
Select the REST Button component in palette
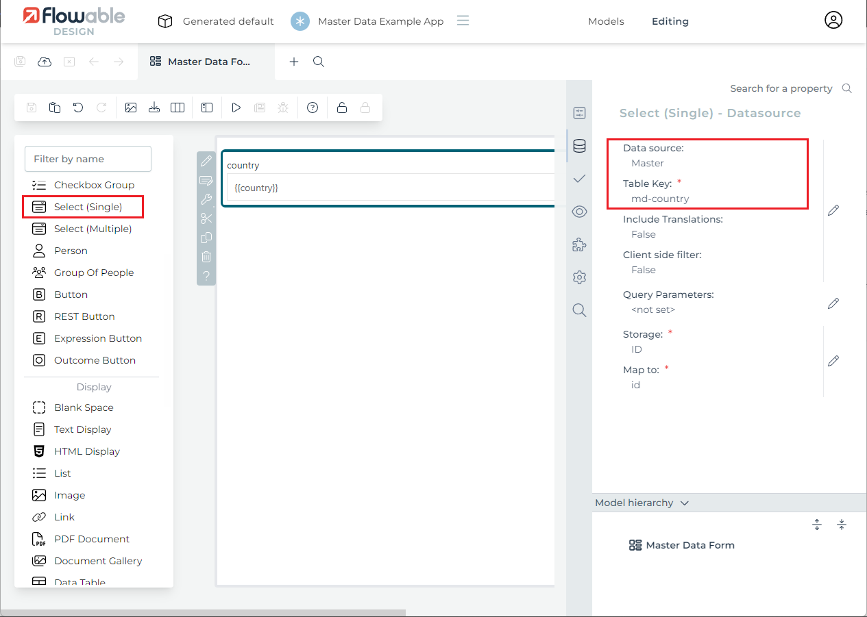[84, 316]
